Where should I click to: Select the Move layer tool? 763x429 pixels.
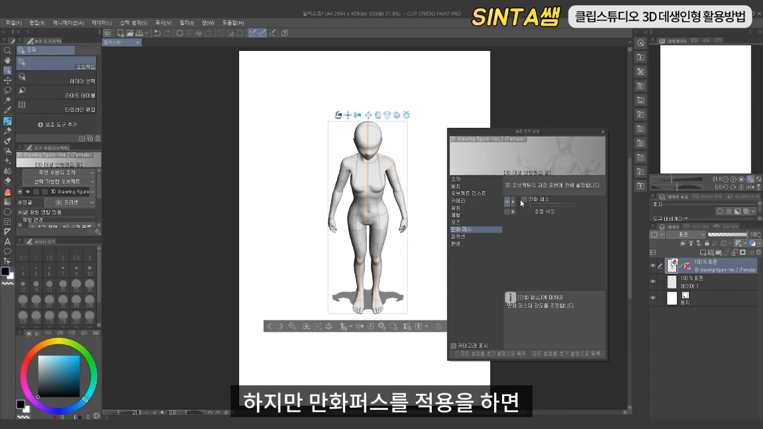pyautogui.click(x=7, y=80)
